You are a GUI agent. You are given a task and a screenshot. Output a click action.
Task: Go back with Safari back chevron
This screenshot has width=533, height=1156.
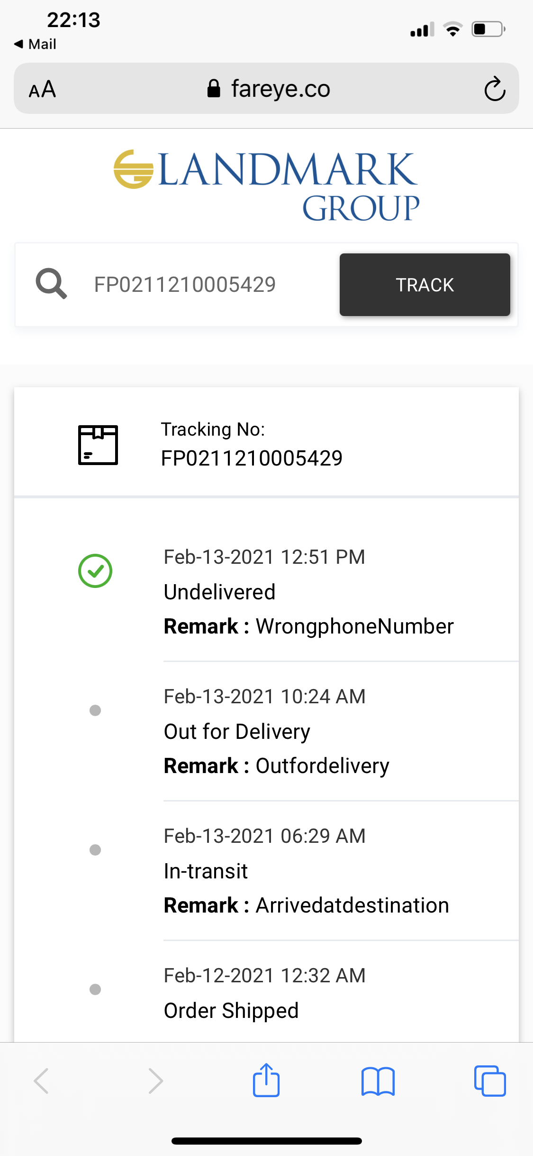(41, 1081)
